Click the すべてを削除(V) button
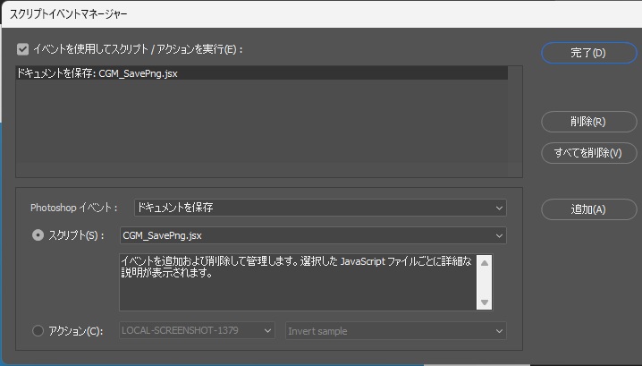The height and width of the screenshot is (366, 642). tap(588, 153)
